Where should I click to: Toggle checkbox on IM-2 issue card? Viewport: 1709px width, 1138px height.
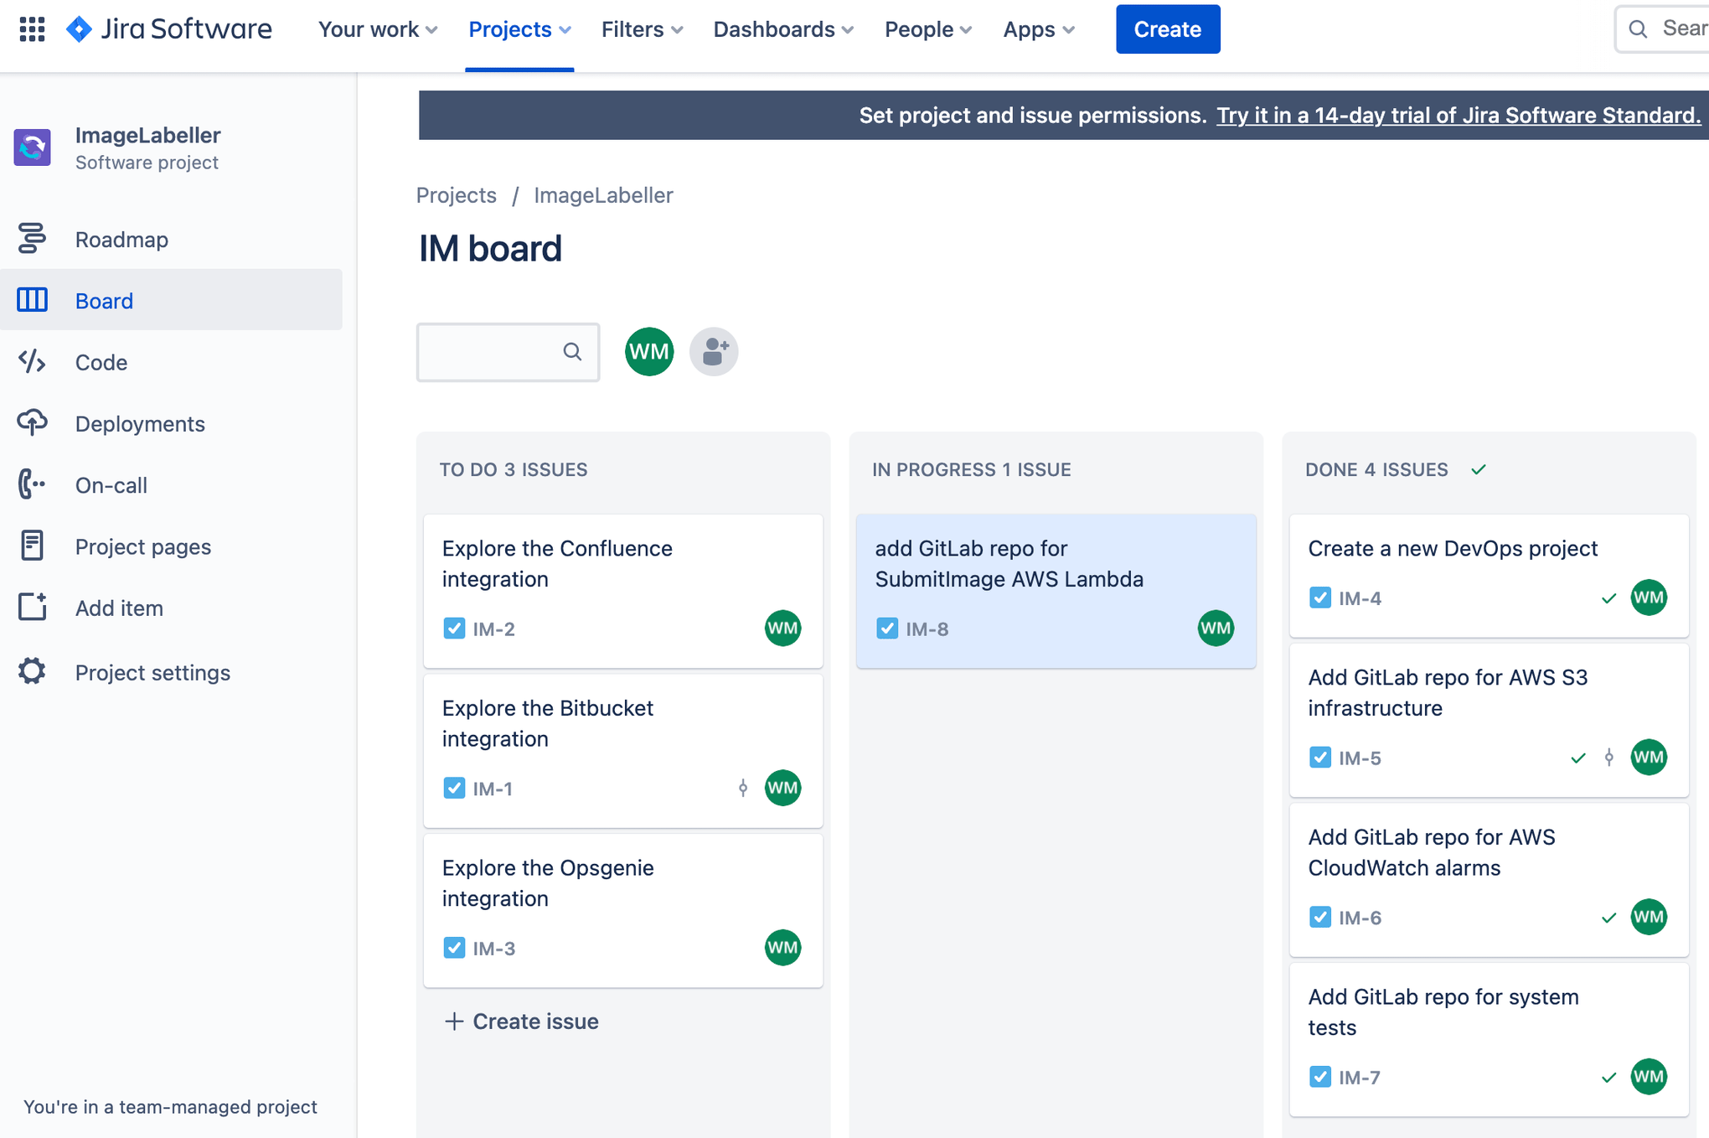453,628
